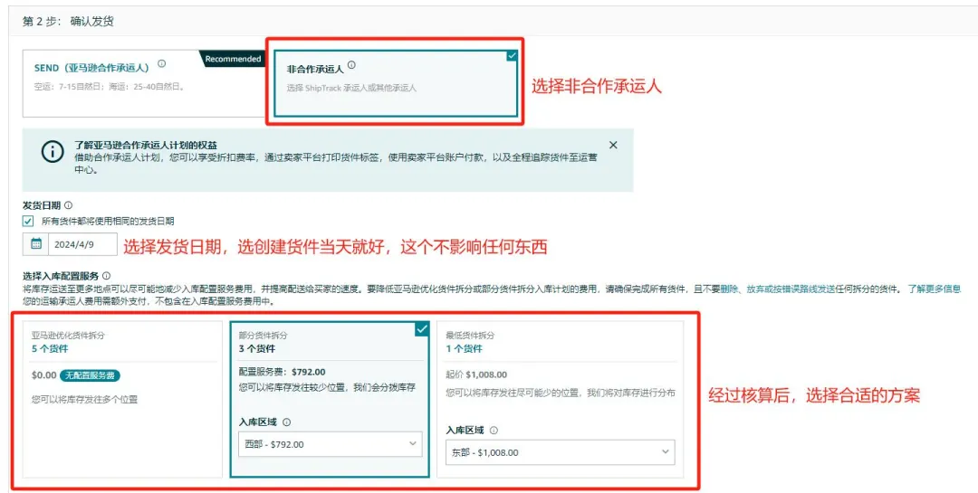Close the 亚马逊合作承运人计划 info banner
Viewport: 978px width, 493px height.
pyautogui.click(x=613, y=145)
